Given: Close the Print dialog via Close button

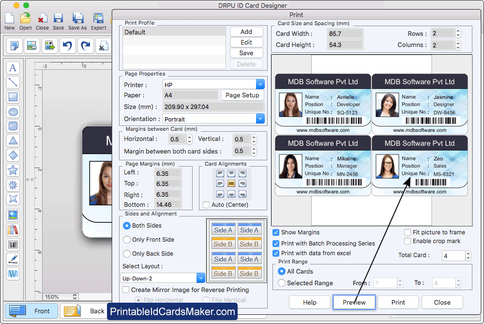Looking at the screenshot, I should coord(442,302).
